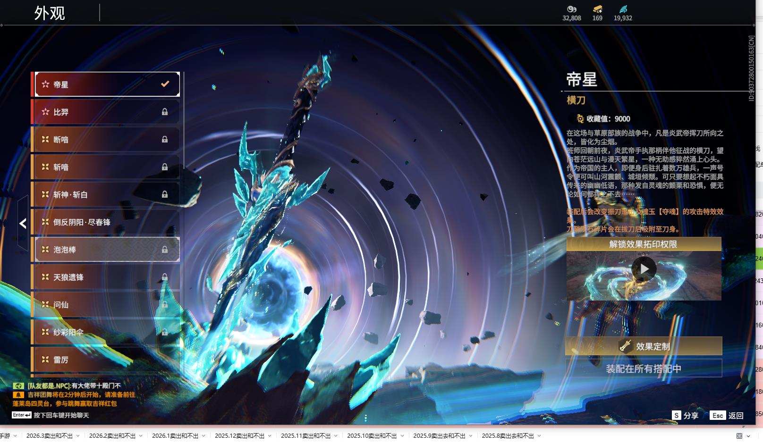Click the lock icon on 斩喑 row
The height and width of the screenshot is (443, 763).
point(165,167)
